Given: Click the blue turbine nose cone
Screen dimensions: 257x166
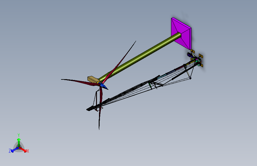Looking at the screenshot, I should tap(104, 86).
